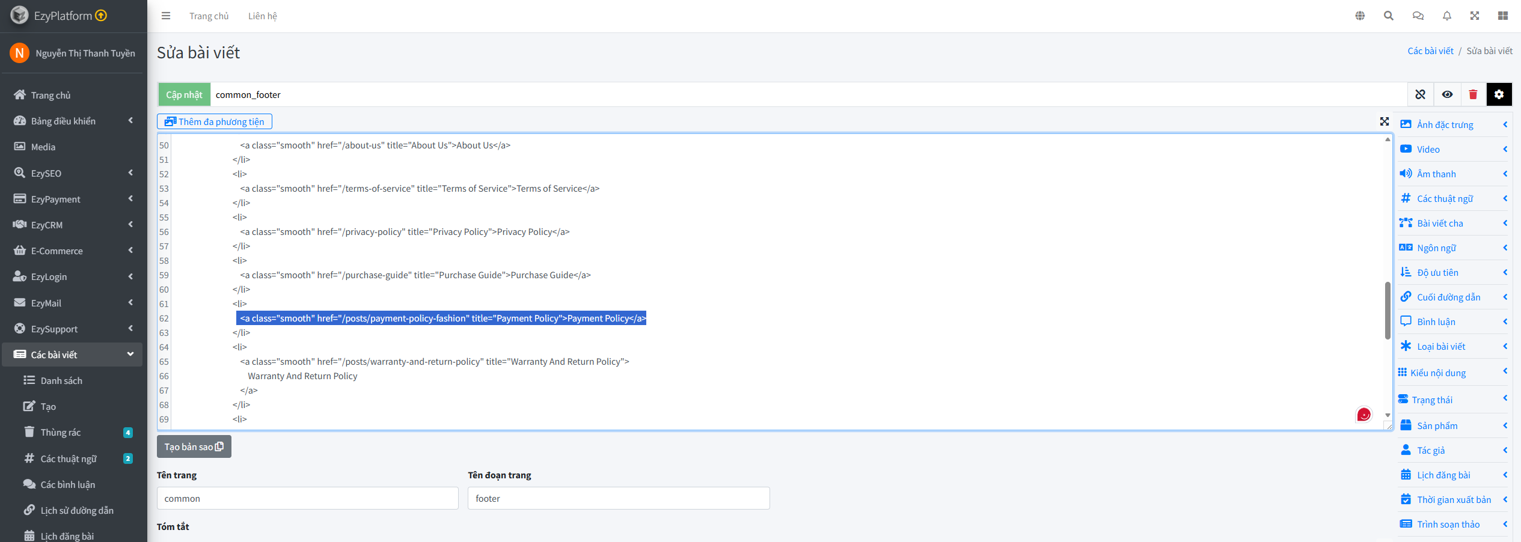
Task: Expand the Trạng thái panel
Action: point(1453,400)
